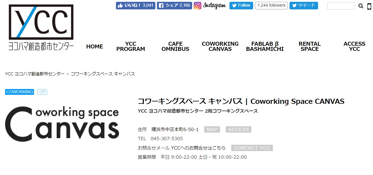Open FABLAB β BASHAMICHI menu item
Image resolution: width=373 pixels, height=175 pixels.
coord(265,47)
